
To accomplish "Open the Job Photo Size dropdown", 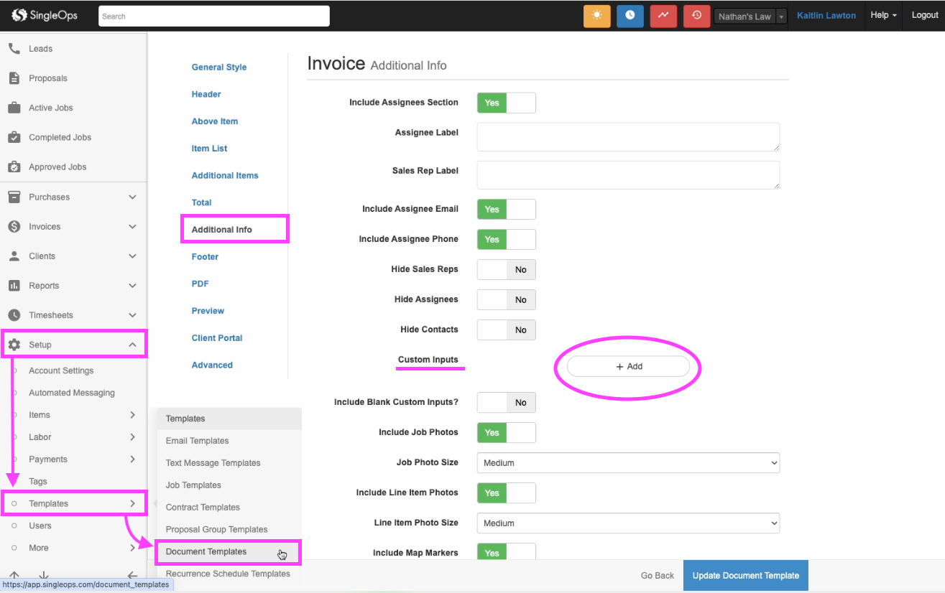I will click(628, 463).
